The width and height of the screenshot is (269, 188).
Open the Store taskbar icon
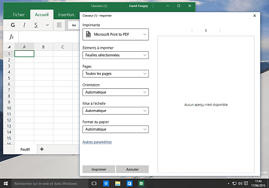tap(129, 183)
